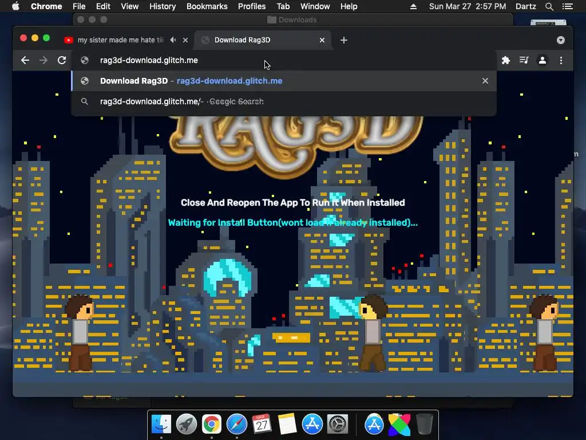
Task: Open Spotlight search
Action: coord(549,6)
